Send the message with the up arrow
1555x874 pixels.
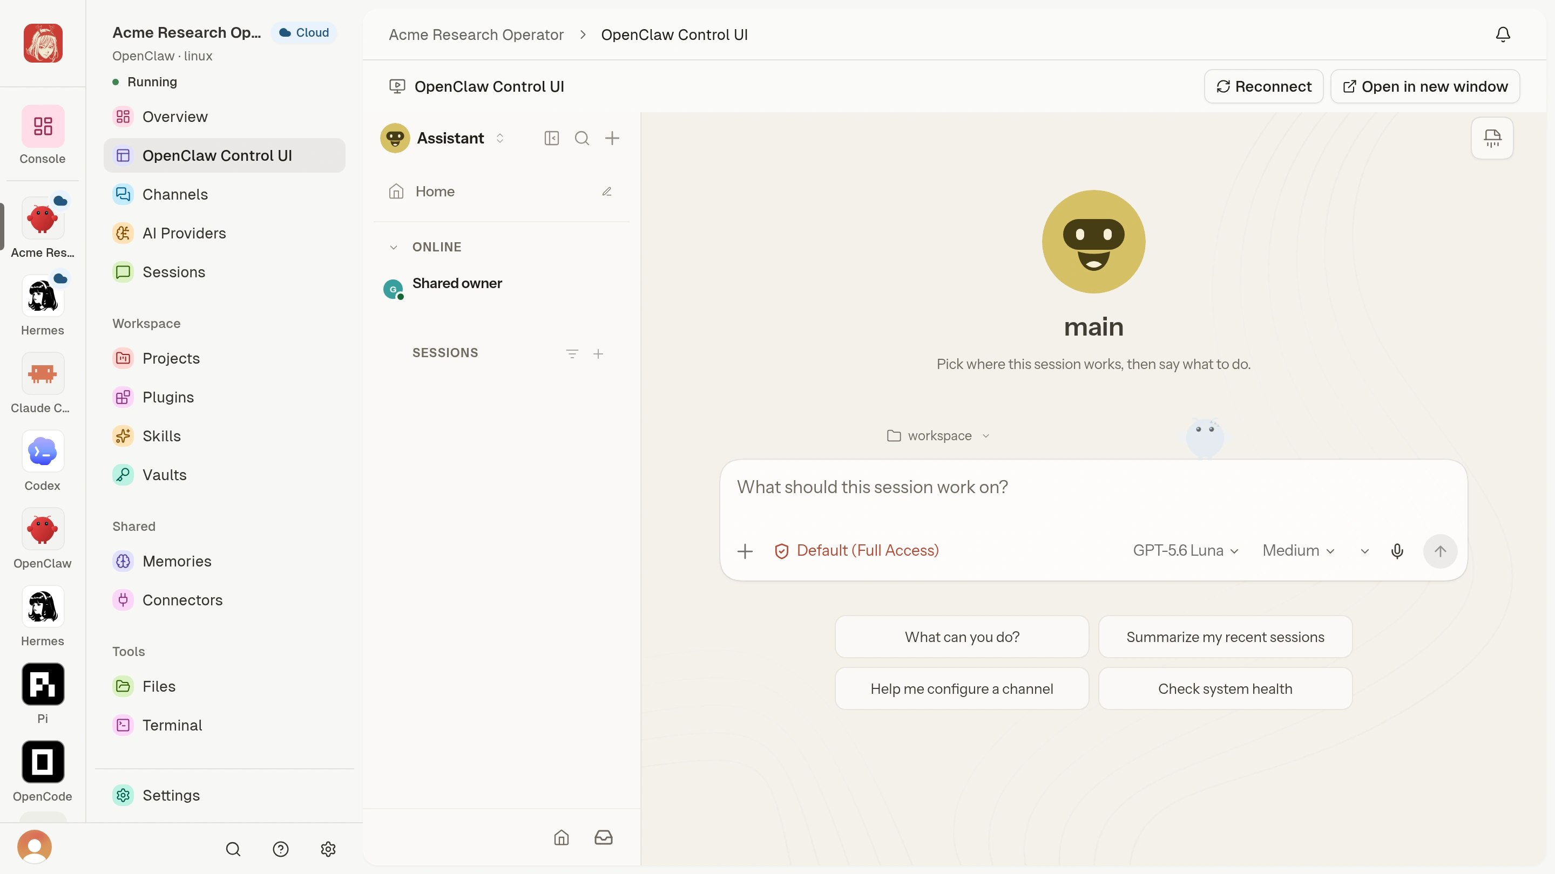1439,551
